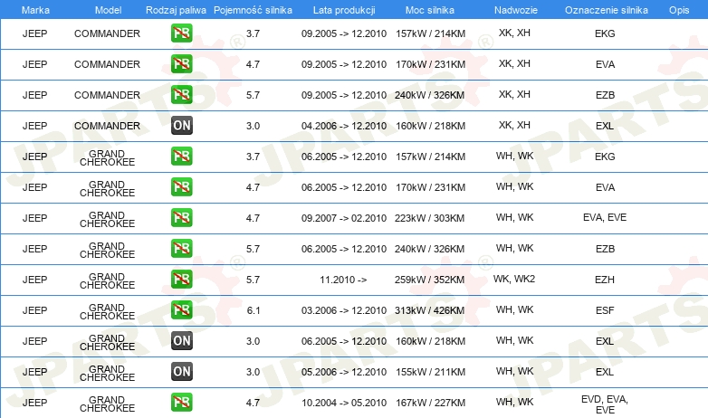Select engine code ESF
708x418 pixels.
605,310
